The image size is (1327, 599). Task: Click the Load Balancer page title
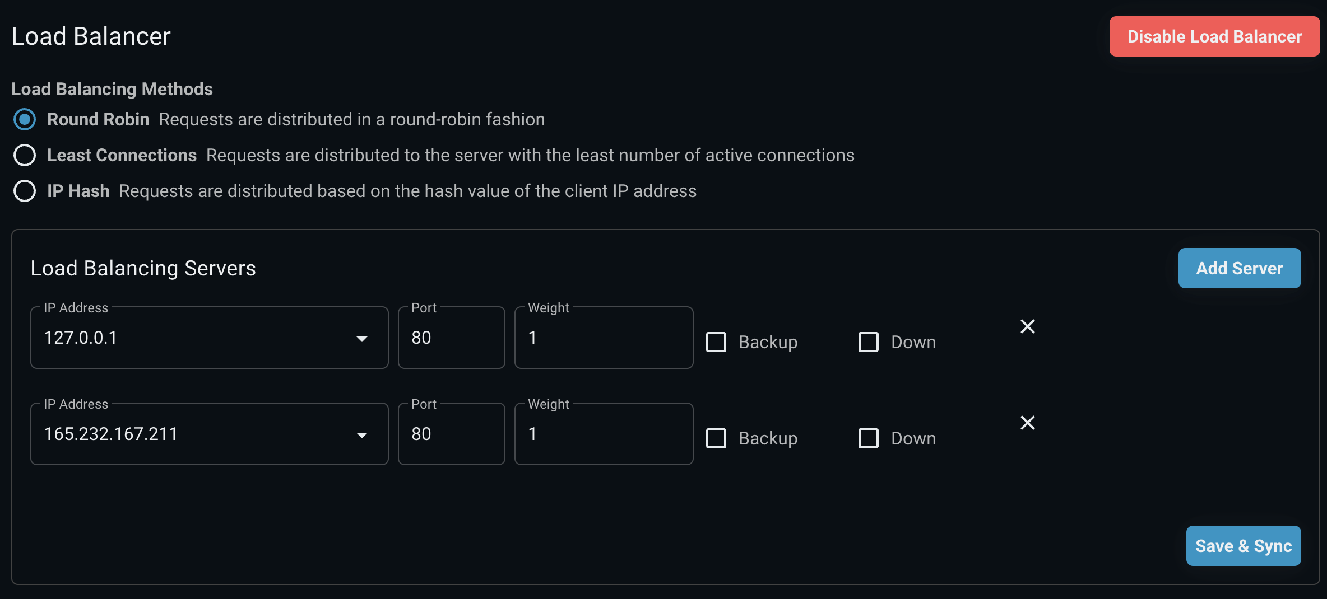[x=91, y=36]
